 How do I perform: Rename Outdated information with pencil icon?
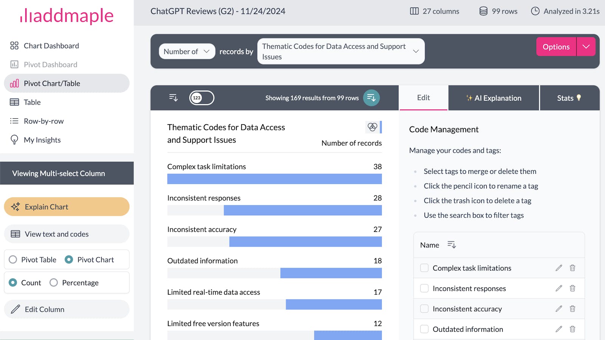coord(558,329)
